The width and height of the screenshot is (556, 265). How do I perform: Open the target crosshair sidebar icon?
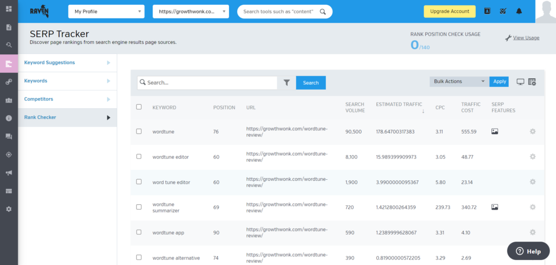[9, 154]
